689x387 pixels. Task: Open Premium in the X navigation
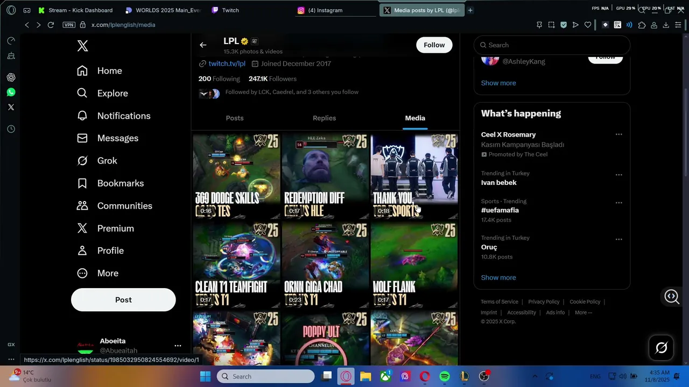point(106,228)
